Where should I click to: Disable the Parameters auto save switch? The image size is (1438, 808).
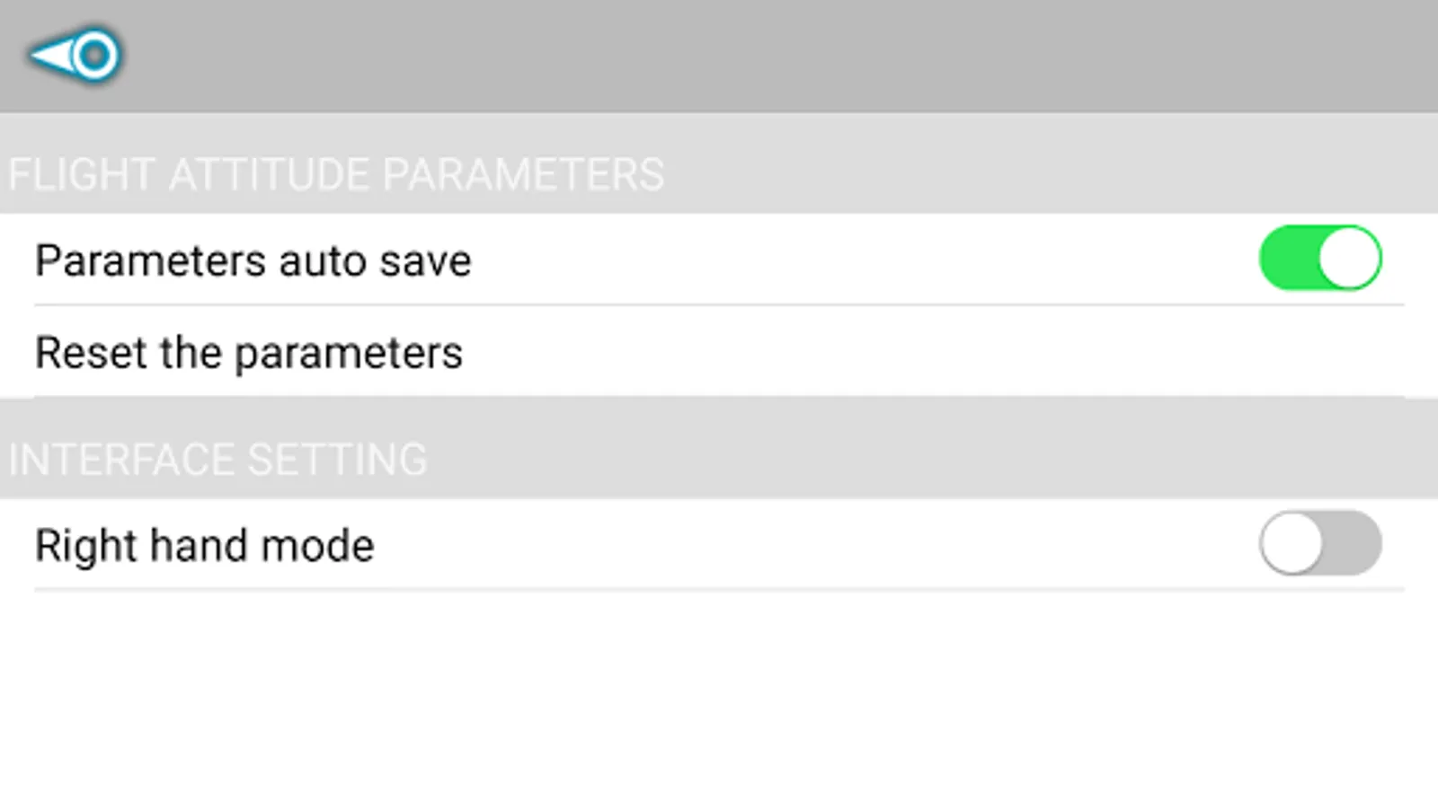(x=1319, y=259)
